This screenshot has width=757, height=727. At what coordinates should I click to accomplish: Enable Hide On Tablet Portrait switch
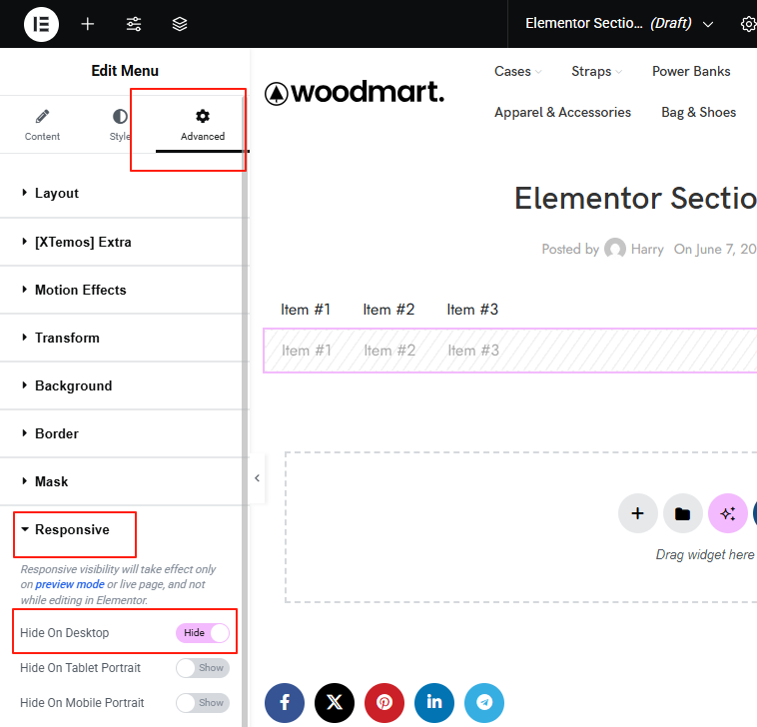point(203,667)
